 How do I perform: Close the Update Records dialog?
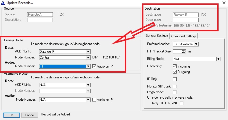click(x=224, y=3)
